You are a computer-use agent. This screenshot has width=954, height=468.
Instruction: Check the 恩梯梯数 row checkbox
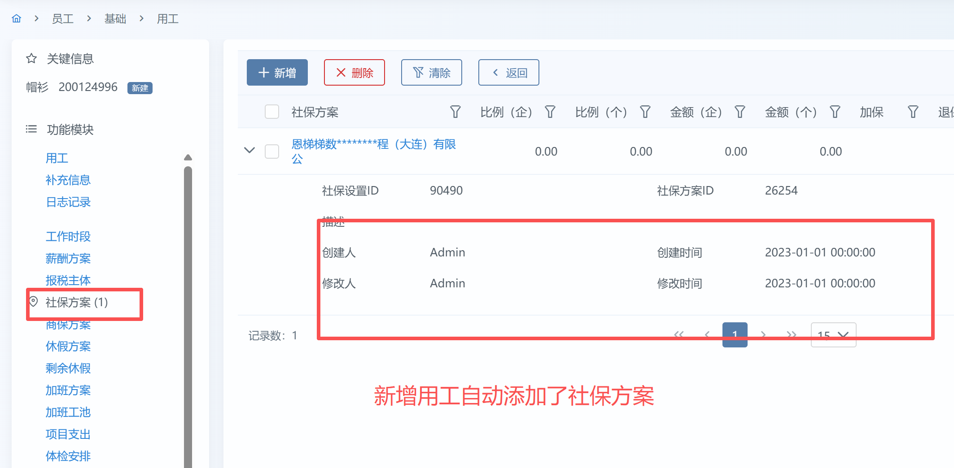tap(272, 152)
